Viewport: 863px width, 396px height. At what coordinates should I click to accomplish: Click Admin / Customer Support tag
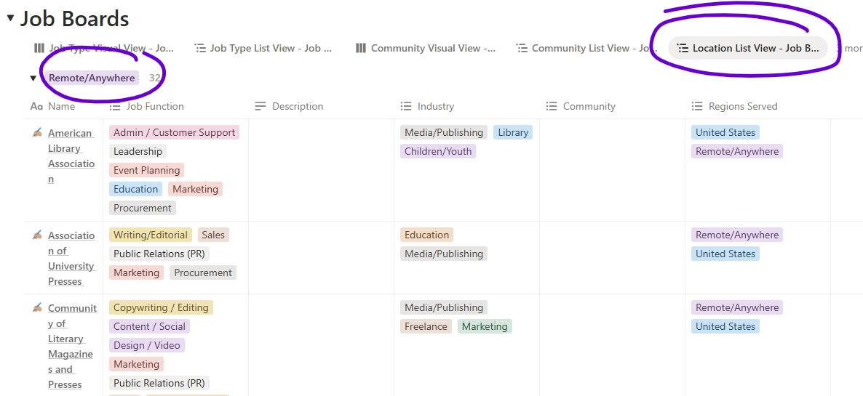[174, 132]
